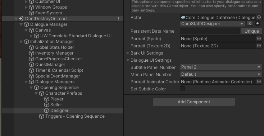Open the Menu Panel Number dropdown
The height and width of the screenshot is (136, 264).
point(221,74)
